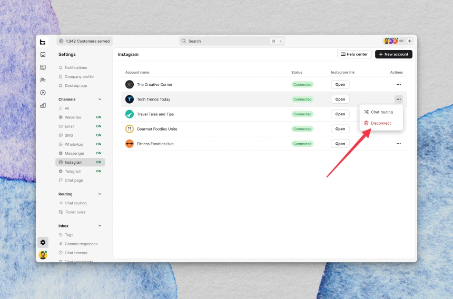The image size is (453, 299).
Task: Click the plus icon beside the team avatars
Action: pyautogui.click(x=410, y=41)
